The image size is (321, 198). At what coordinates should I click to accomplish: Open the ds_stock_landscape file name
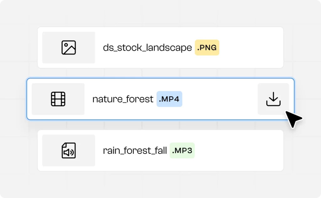tap(147, 48)
